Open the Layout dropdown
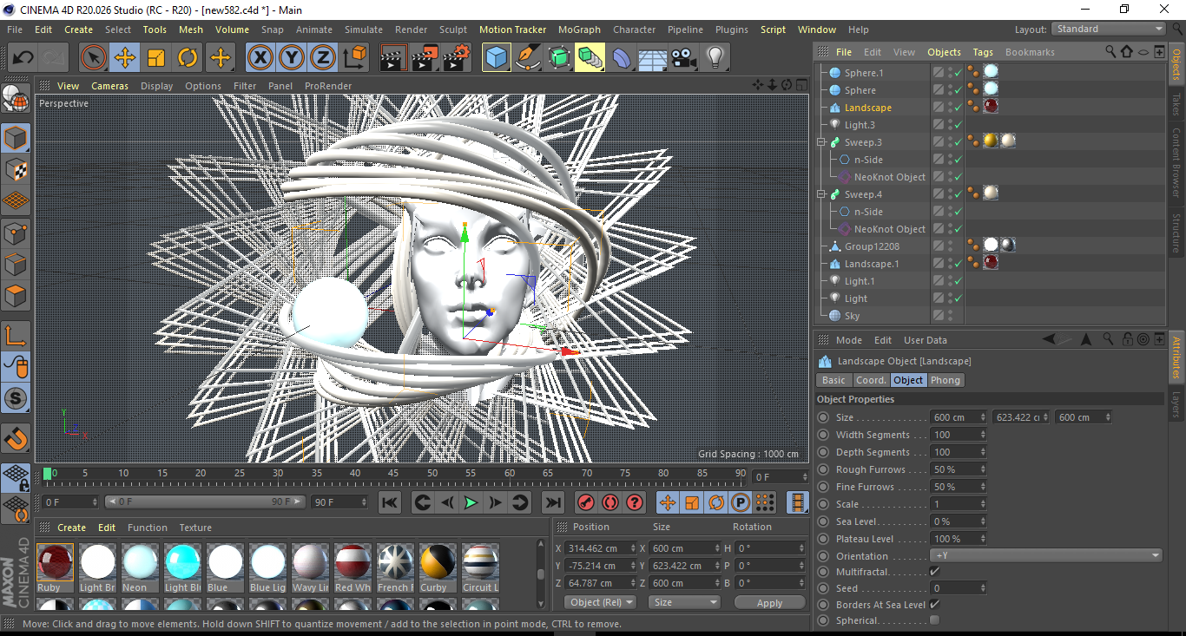Screen dimensions: 1186x636 pos(1109,30)
